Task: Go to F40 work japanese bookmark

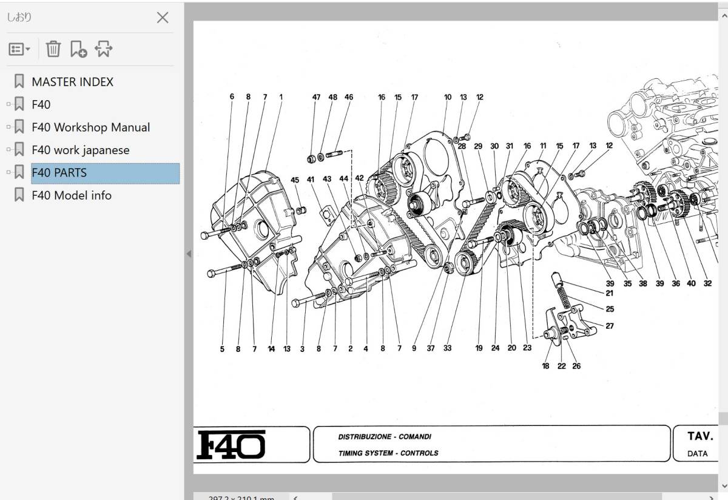Action: click(x=81, y=150)
